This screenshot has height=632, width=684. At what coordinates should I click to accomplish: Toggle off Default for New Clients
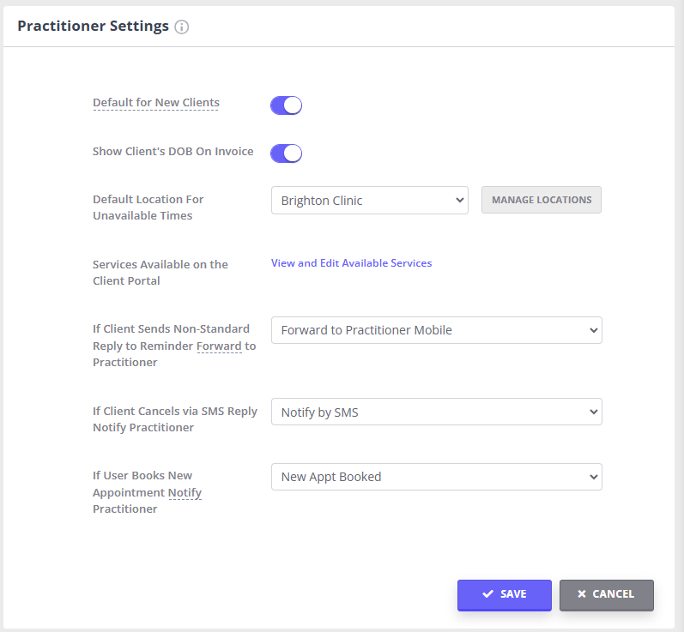pyautogui.click(x=286, y=105)
